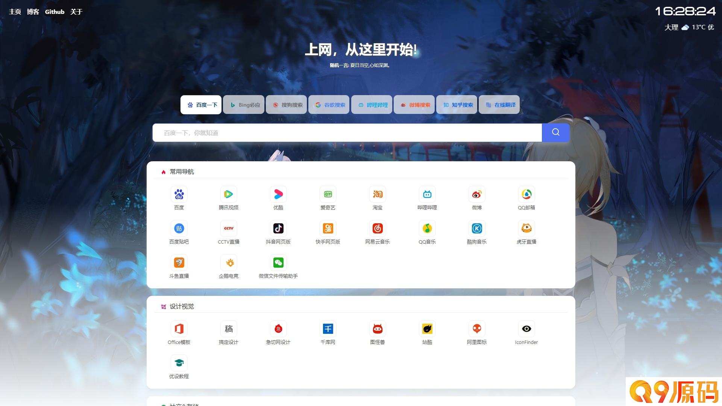Open the 优设教程 icon
The height and width of the screenshot is (406, 722).
(x=179, y=363)
